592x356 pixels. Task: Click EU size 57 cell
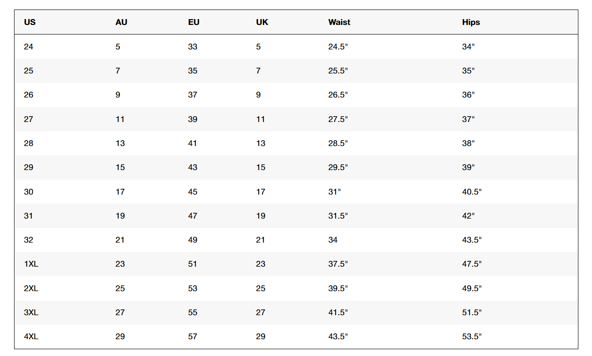(x=192, y=336)
